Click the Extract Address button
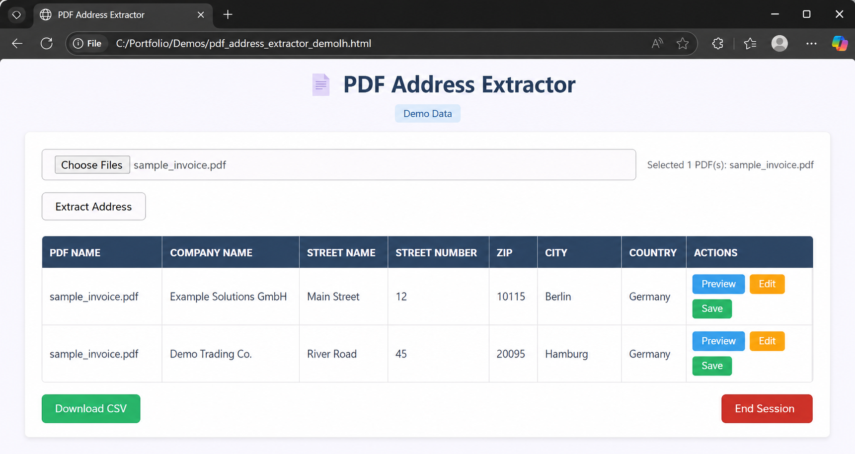Screen dimensions: 855x454 pos(93,207)
